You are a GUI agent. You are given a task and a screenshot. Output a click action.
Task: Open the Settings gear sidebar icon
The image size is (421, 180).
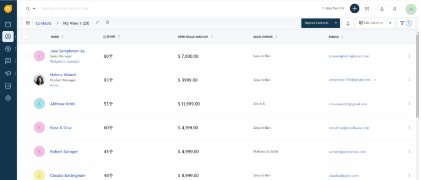(8, 98)
